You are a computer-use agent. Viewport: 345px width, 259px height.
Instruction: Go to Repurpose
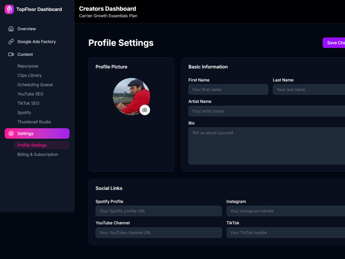pyautogui.click(x=28, y=66)
